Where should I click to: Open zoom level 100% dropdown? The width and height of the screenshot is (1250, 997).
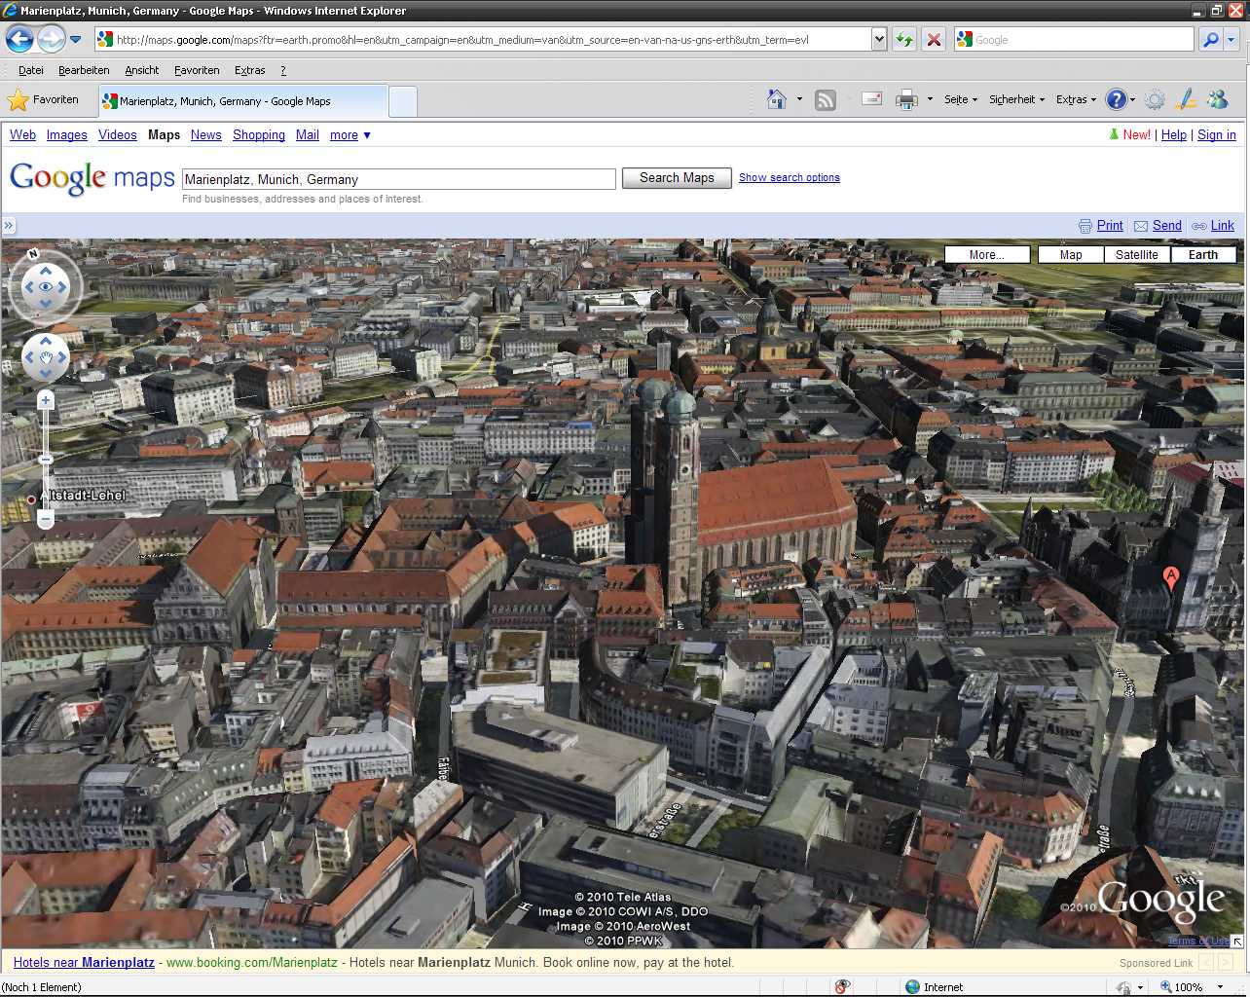click(1220, 986)
